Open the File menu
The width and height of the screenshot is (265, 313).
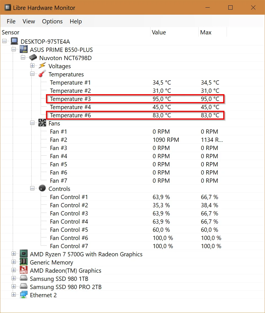[x=11, y=21]
